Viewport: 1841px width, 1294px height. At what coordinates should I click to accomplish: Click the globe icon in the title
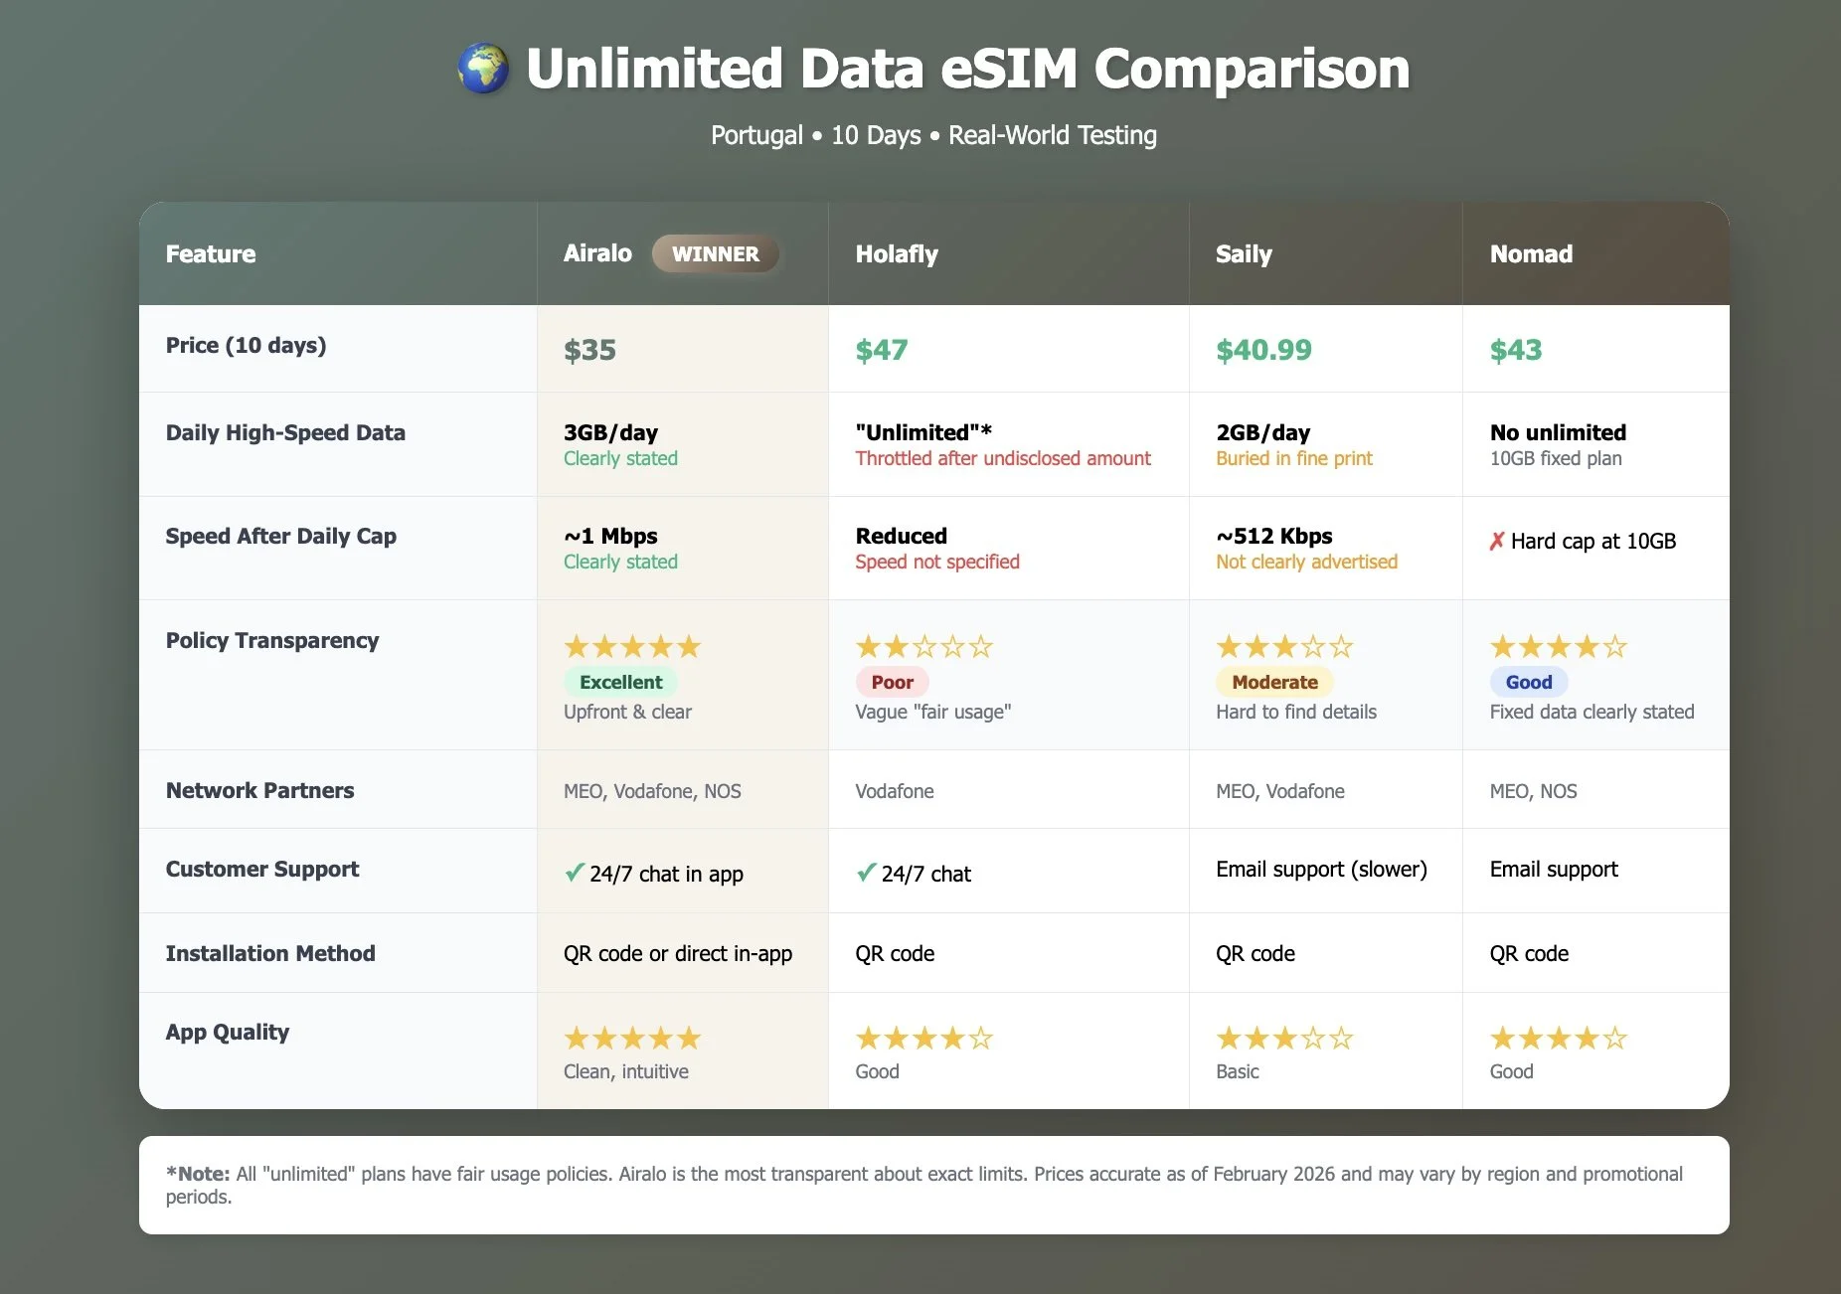pyautogui.click(x=481, y=68)
